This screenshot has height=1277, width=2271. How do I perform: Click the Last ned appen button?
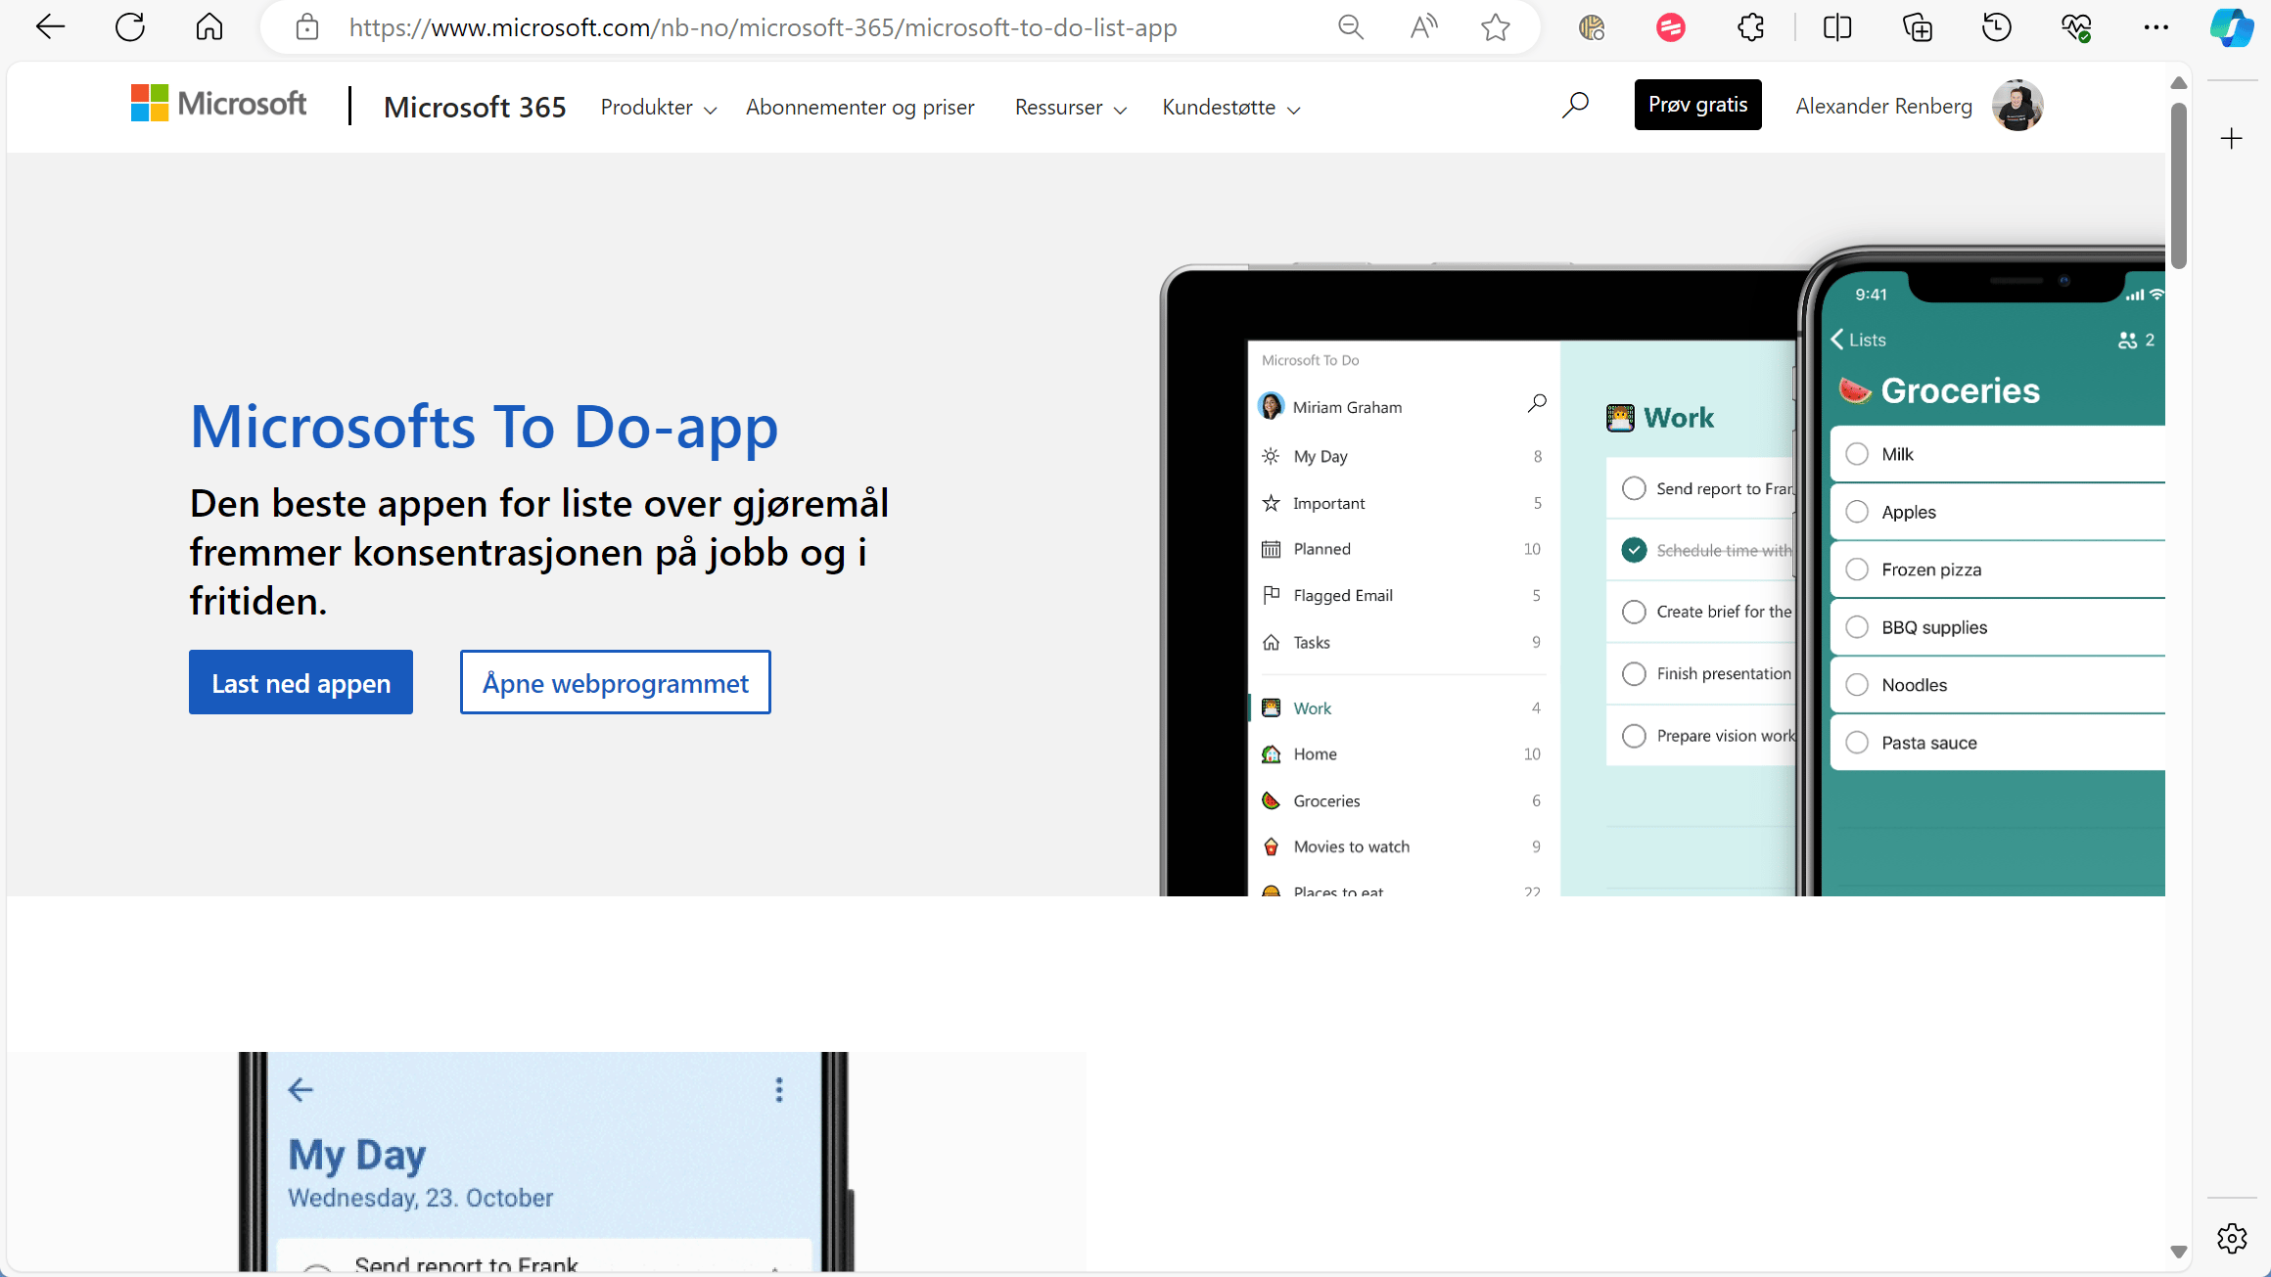pyautogui.click(x=301, y=681)
